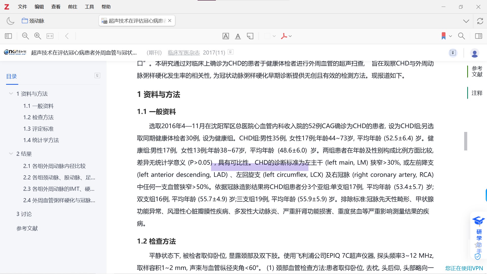Viewport: 487px width, 274px height.
Task: Select the boxed-A text highlight tool
Action: tap(225, 36)
